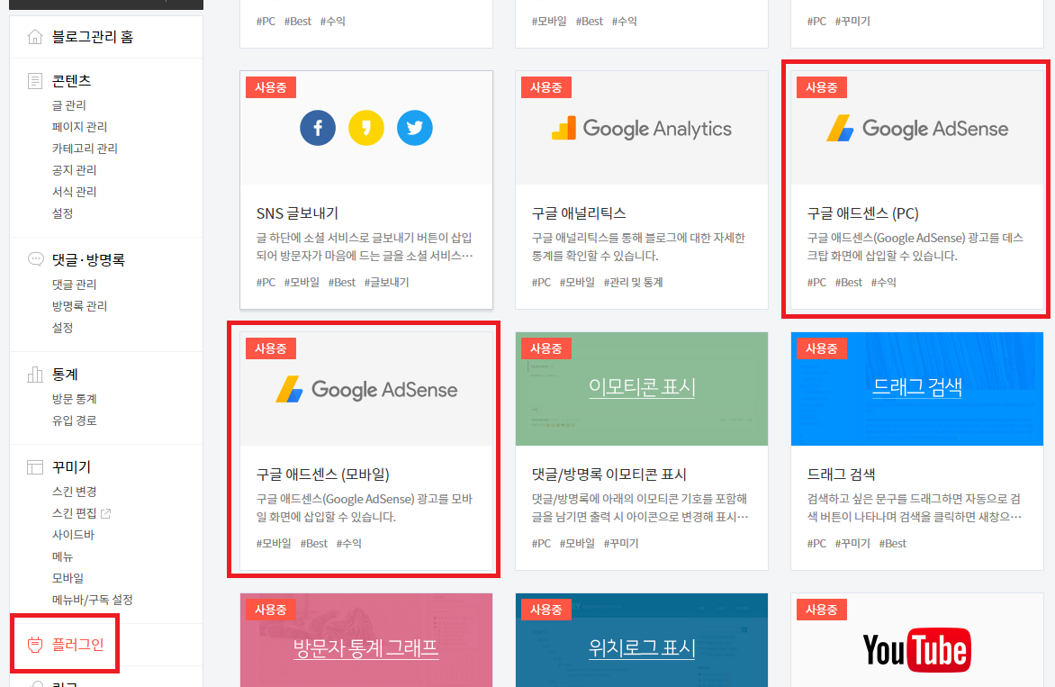Click the 통계 section heading
This screenshot has width=1055, height=687.
(66, 375)
